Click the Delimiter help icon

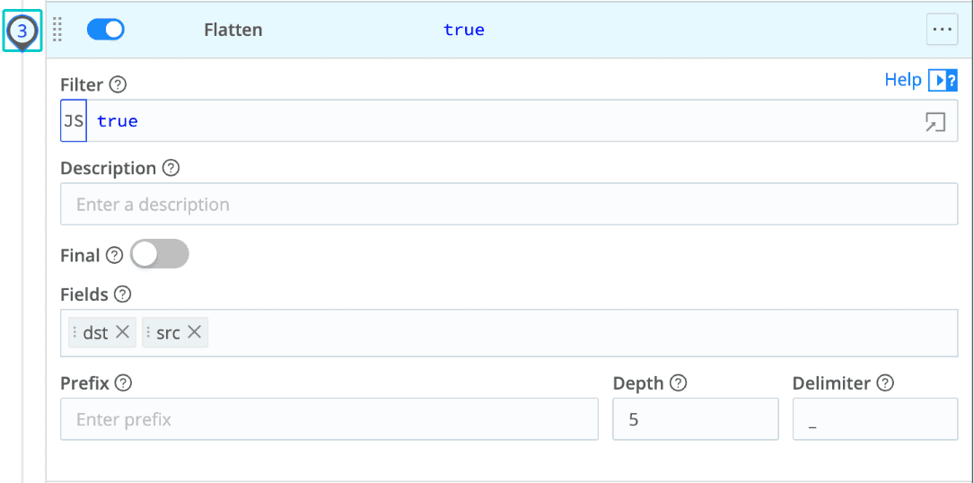885,383
